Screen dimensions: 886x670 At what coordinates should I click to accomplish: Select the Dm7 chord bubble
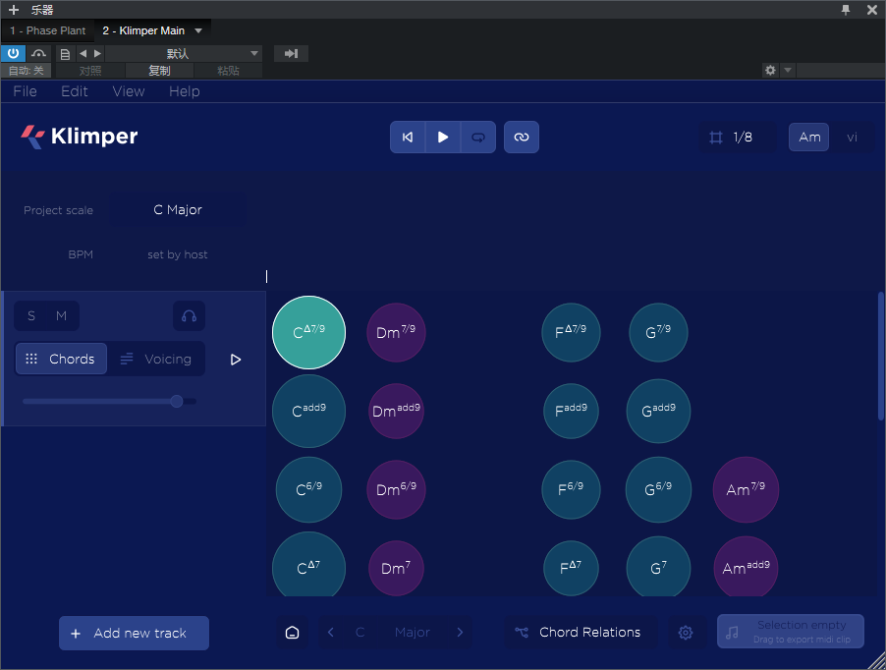pos(396,568)
